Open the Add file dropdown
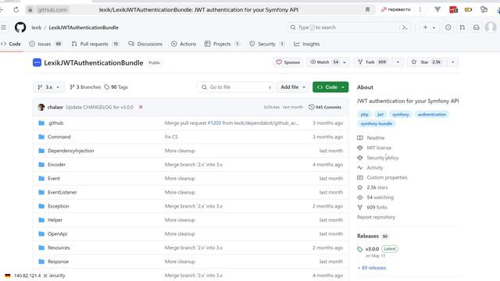The height and width of the screenshot is (281, 500). (293, 87)
